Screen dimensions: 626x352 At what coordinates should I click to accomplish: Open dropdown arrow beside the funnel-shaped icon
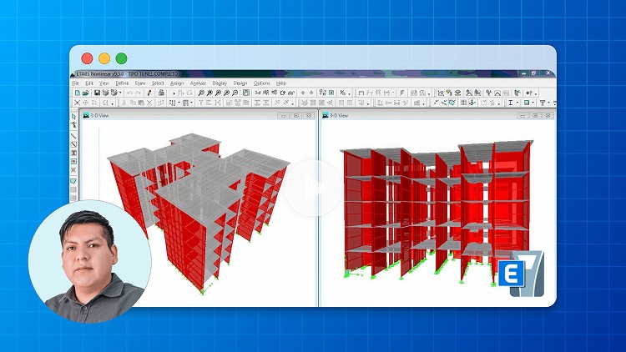click(x=548, y=103)
